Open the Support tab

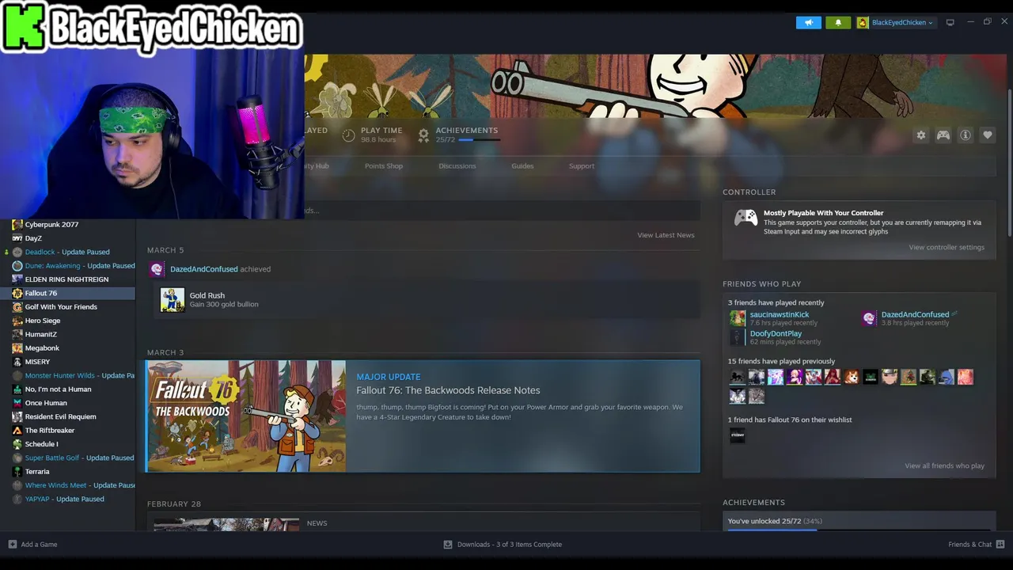coord(582,166)
